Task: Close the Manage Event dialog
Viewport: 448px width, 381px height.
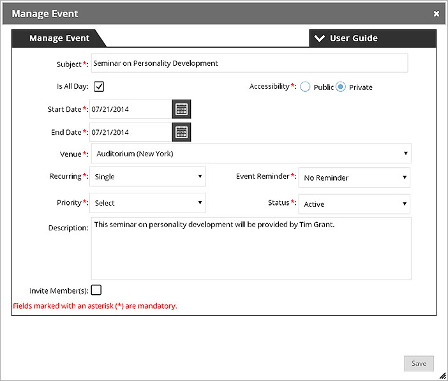Action: point(437,13)
